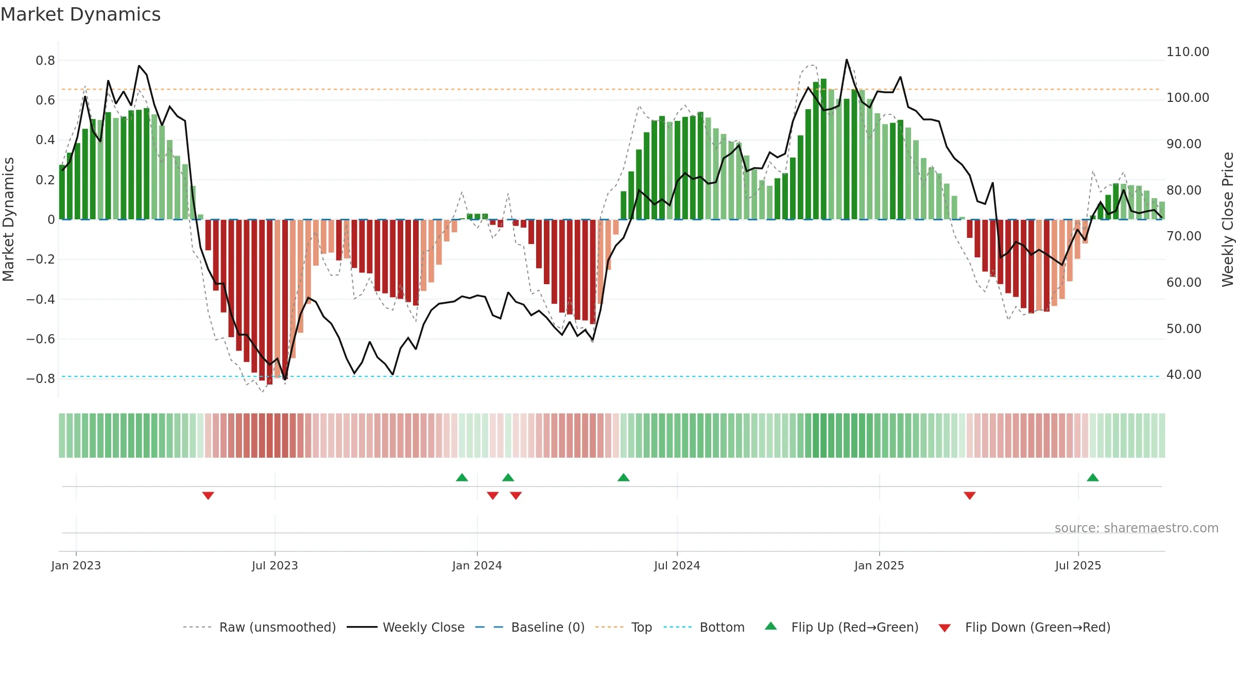Toggle the Bottom legend entry
The width and height of the screenshot is (1236, 695).
pos(704,627)
